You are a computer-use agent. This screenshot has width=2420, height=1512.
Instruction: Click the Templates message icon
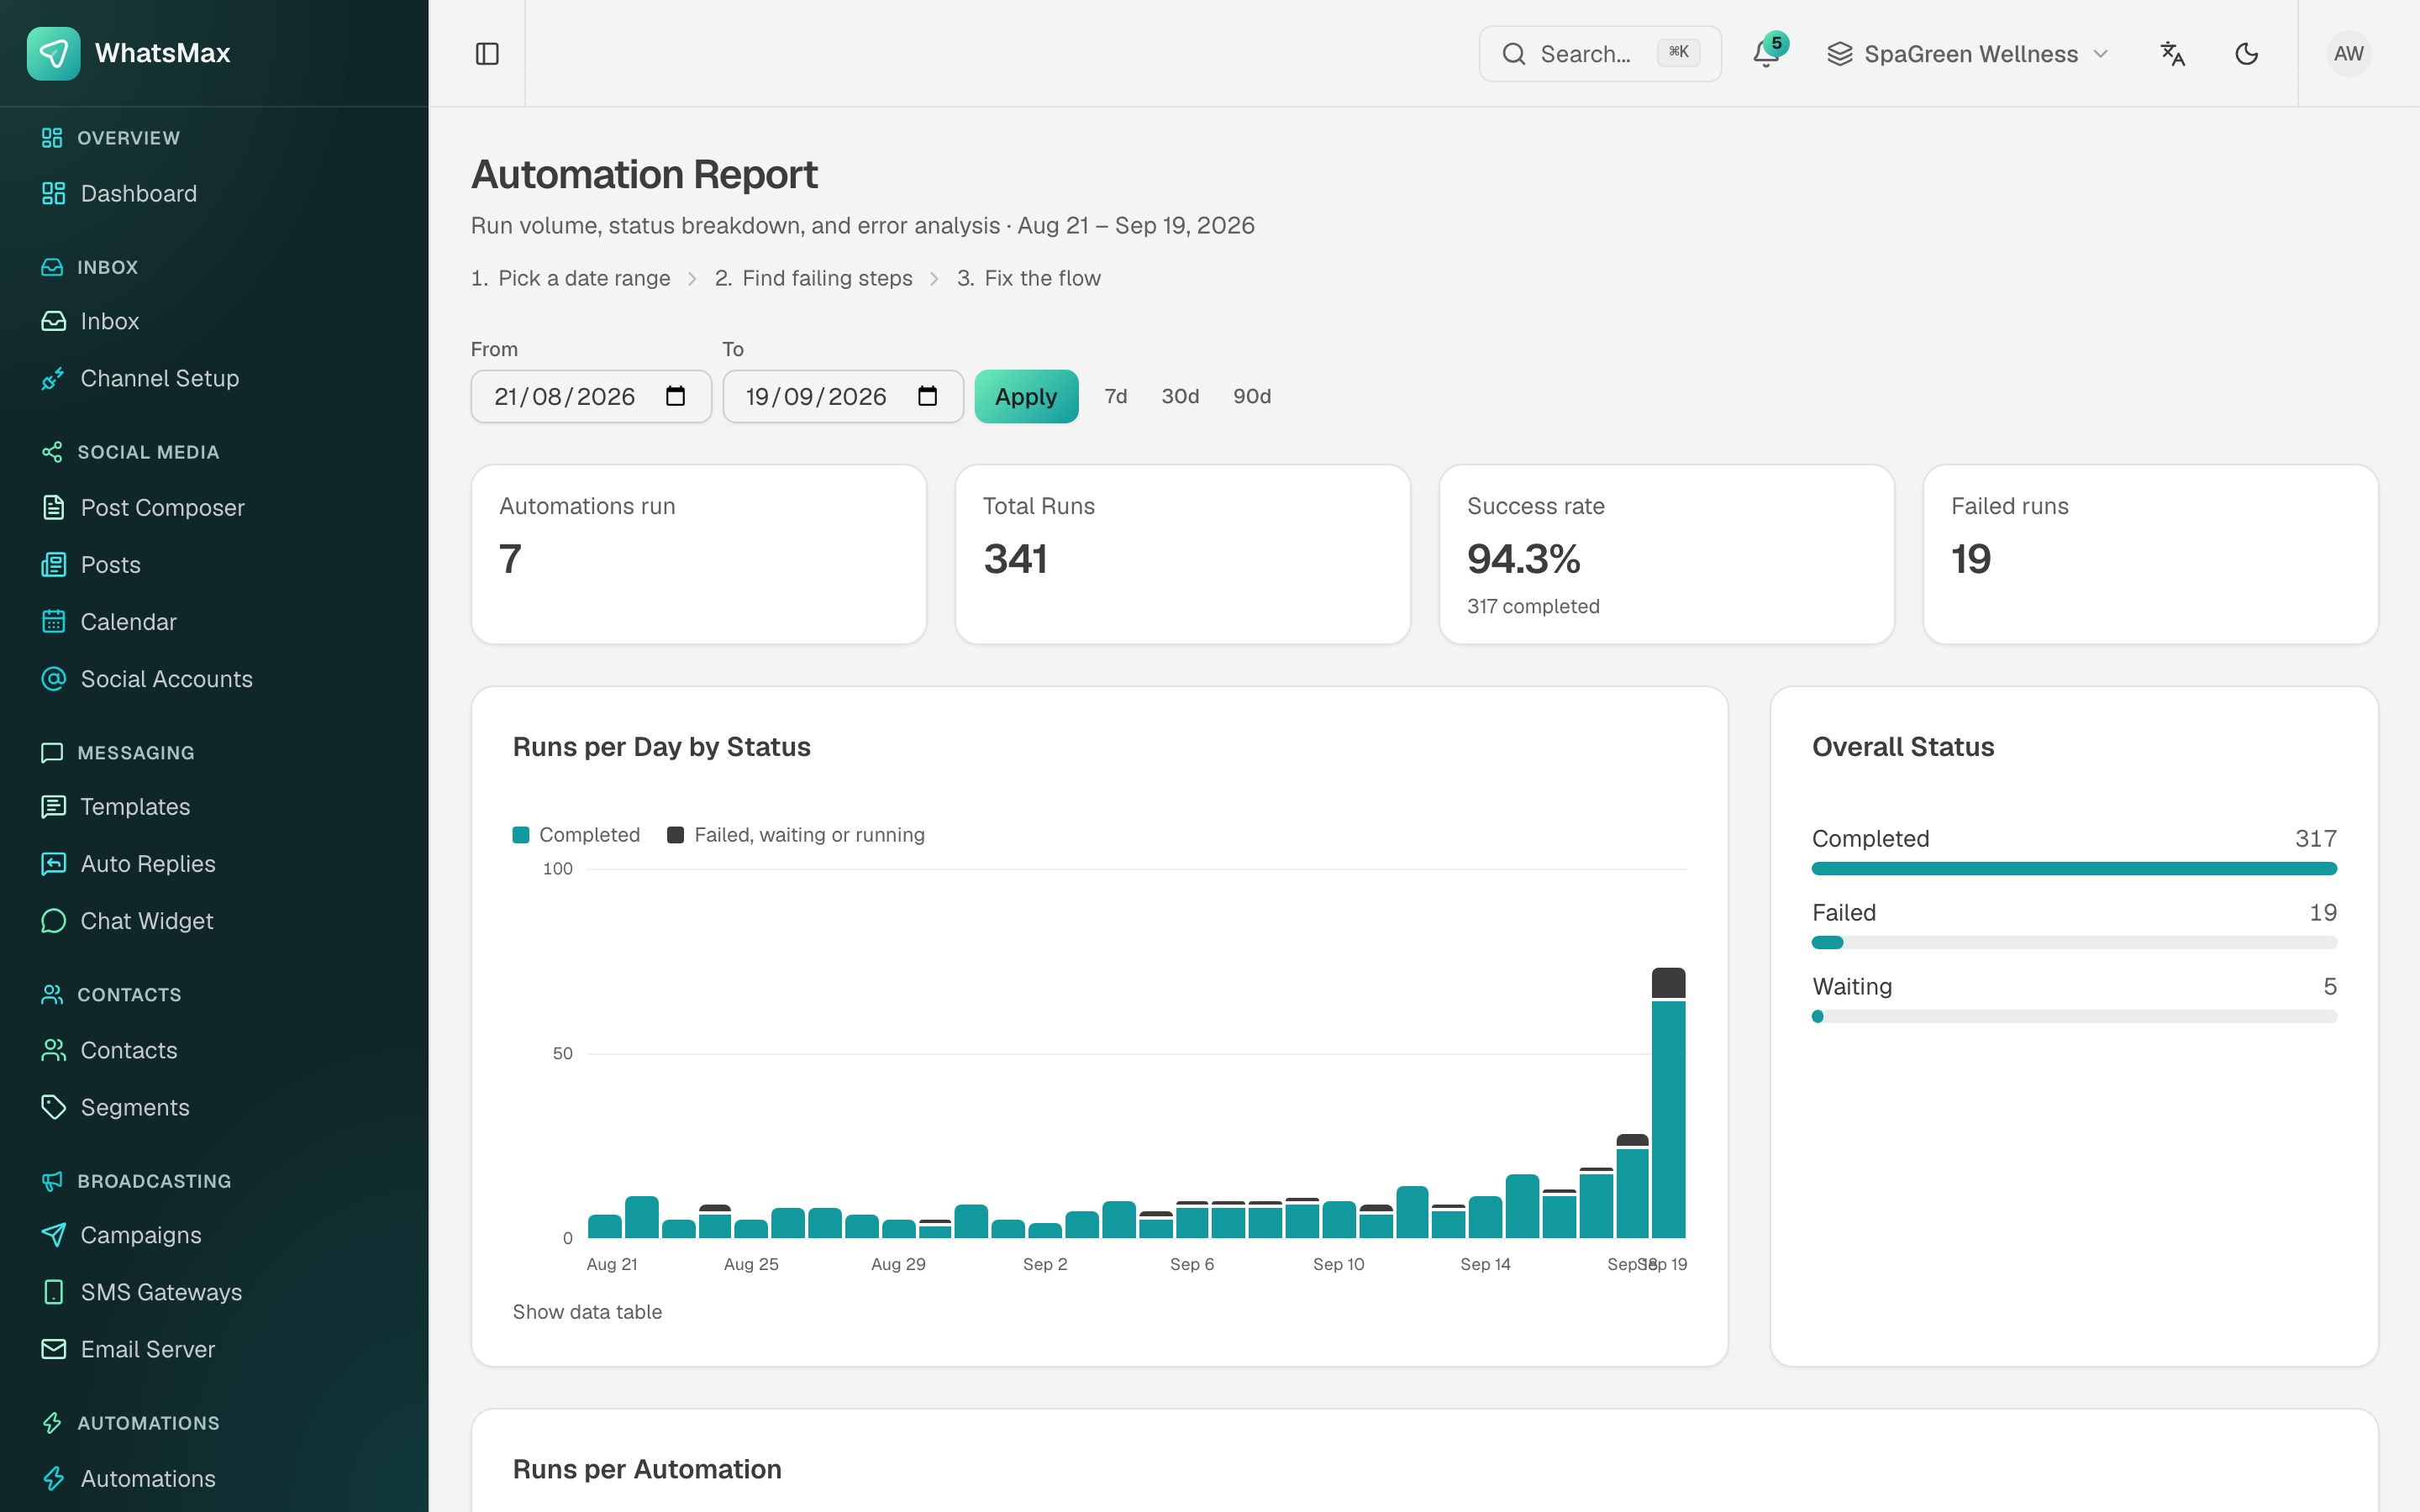pos(53,806)
